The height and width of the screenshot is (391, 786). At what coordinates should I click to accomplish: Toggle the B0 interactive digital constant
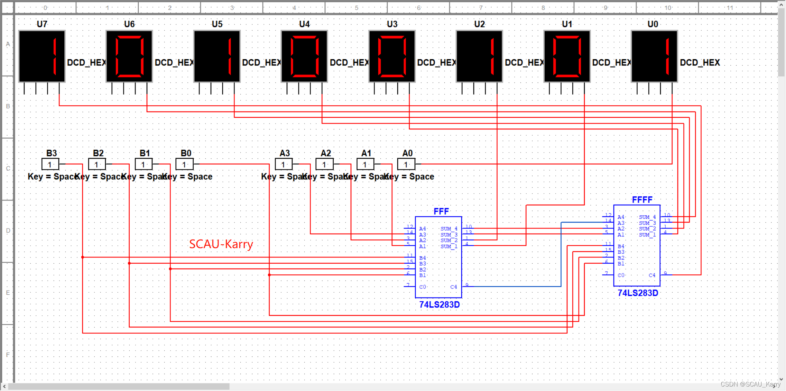(184, 164)
